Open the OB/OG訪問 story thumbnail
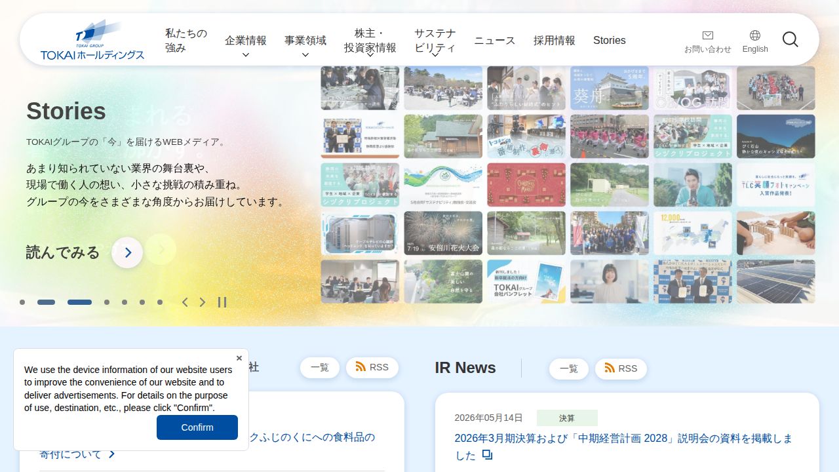839x472 pixels. coord(693,88)
